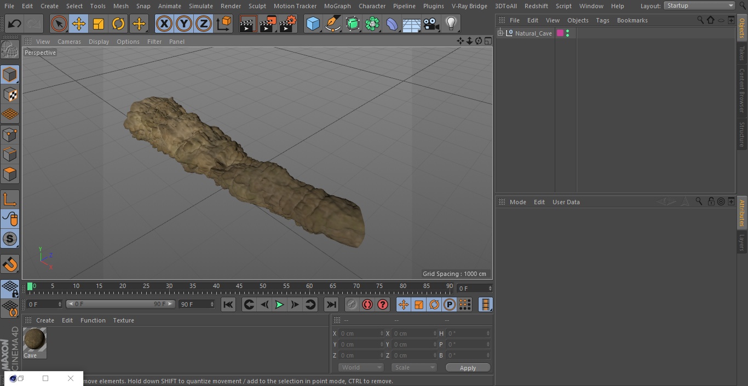Activate the Scale tool

99,24
